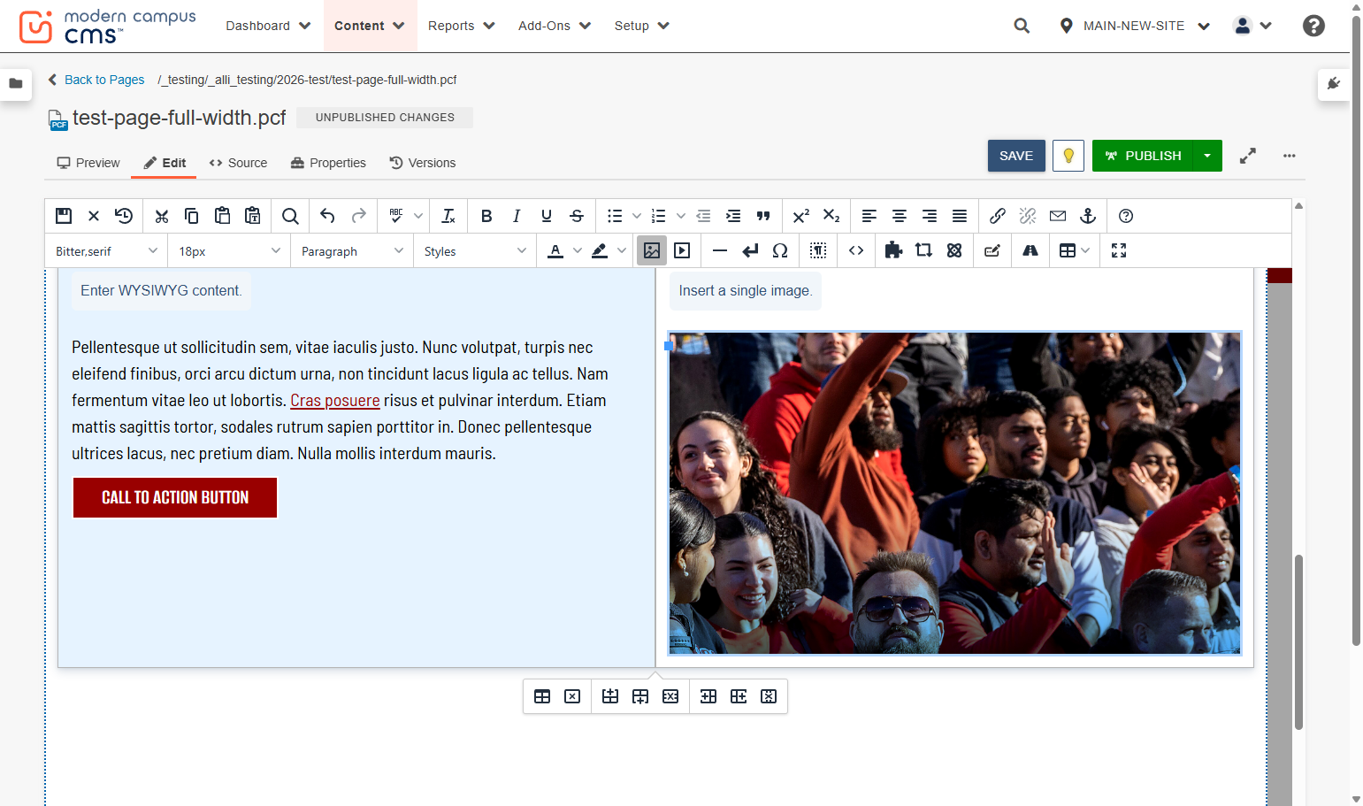Expand the Paragraph format dropdown

352,251
